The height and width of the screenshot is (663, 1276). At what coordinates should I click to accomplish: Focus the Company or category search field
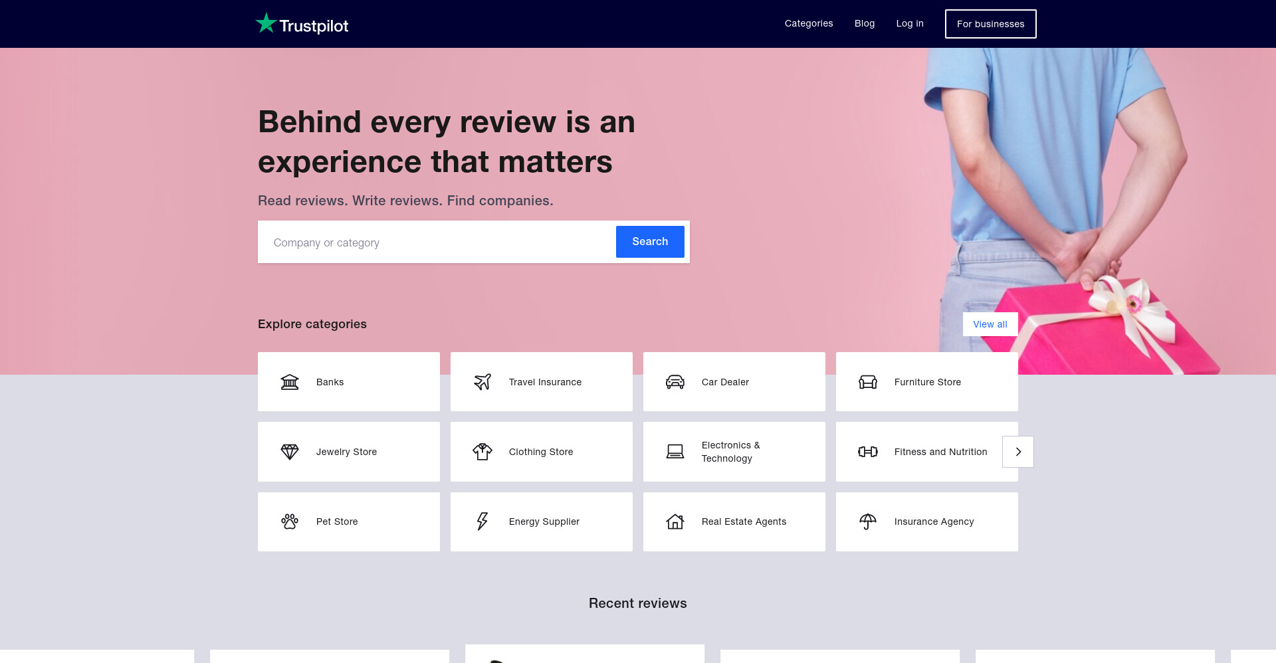pos(437,242)
